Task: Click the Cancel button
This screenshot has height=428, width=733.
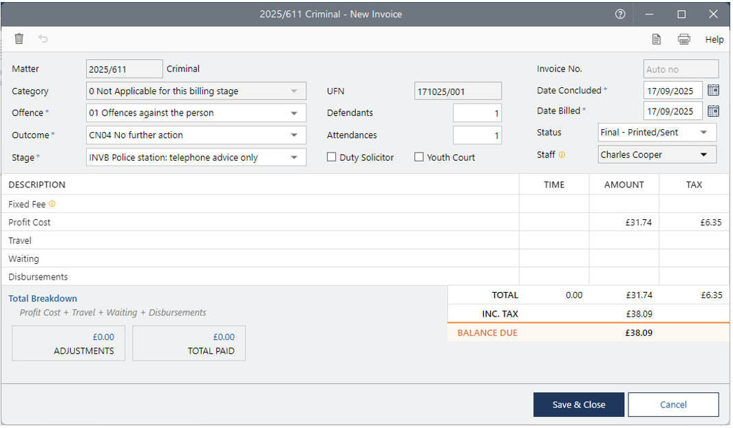Action: click(672, 405)
